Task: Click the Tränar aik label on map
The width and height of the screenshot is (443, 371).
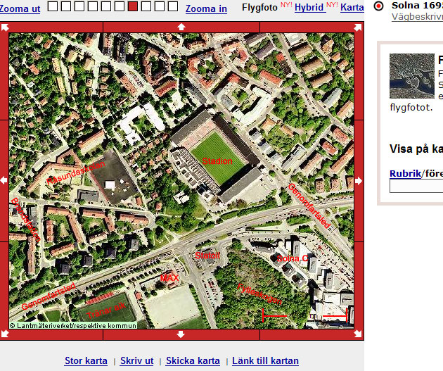Action: coord(106,310)
